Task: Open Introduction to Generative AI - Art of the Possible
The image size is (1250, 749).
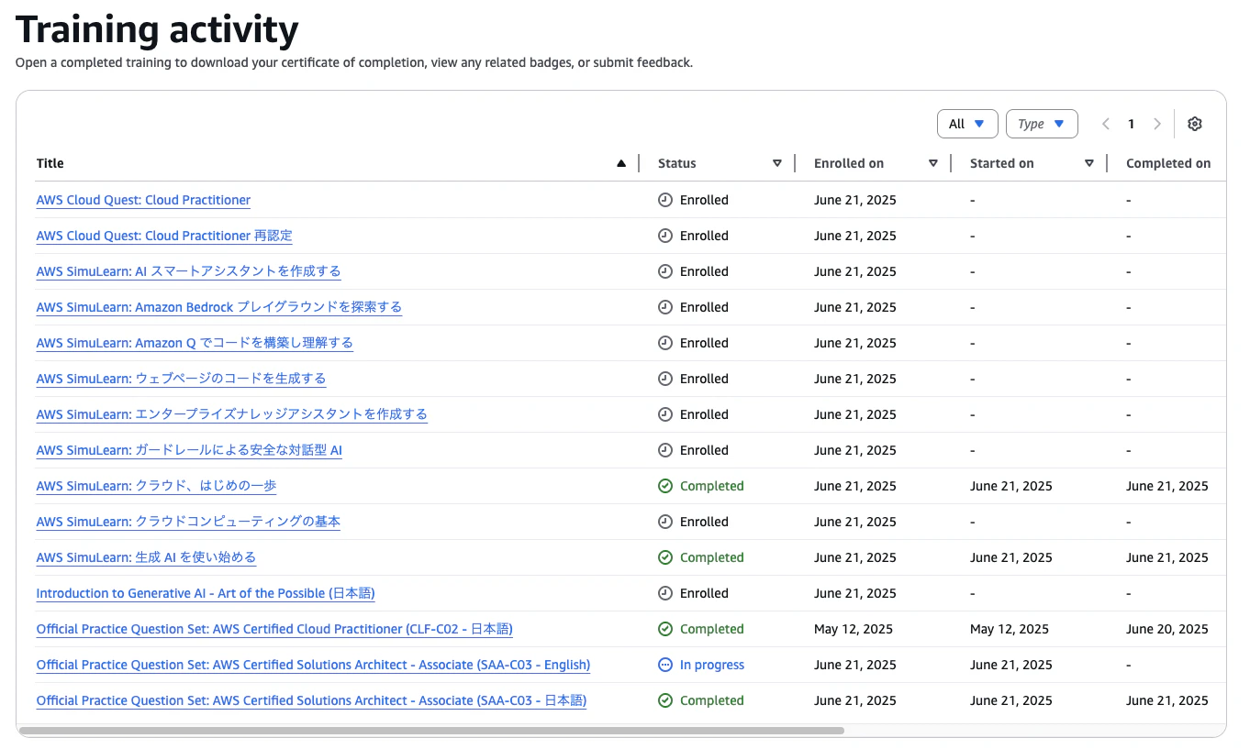Action: [x=206, y=593]
